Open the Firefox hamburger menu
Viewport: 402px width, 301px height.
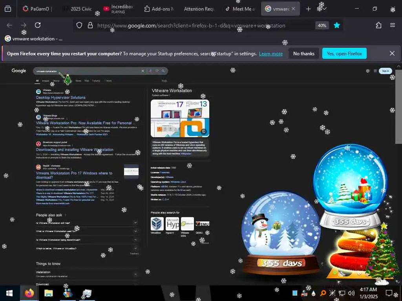(393, 25)
